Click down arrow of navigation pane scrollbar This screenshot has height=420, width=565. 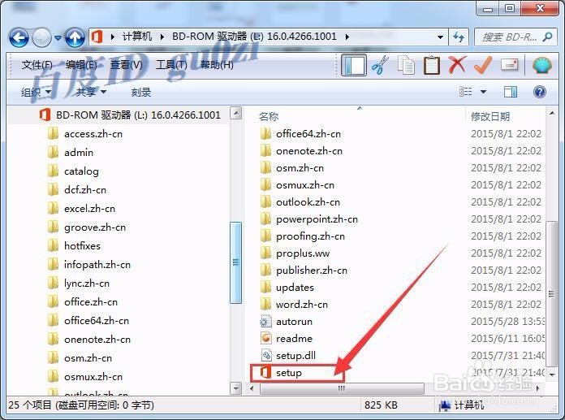[x=236, y=388]
